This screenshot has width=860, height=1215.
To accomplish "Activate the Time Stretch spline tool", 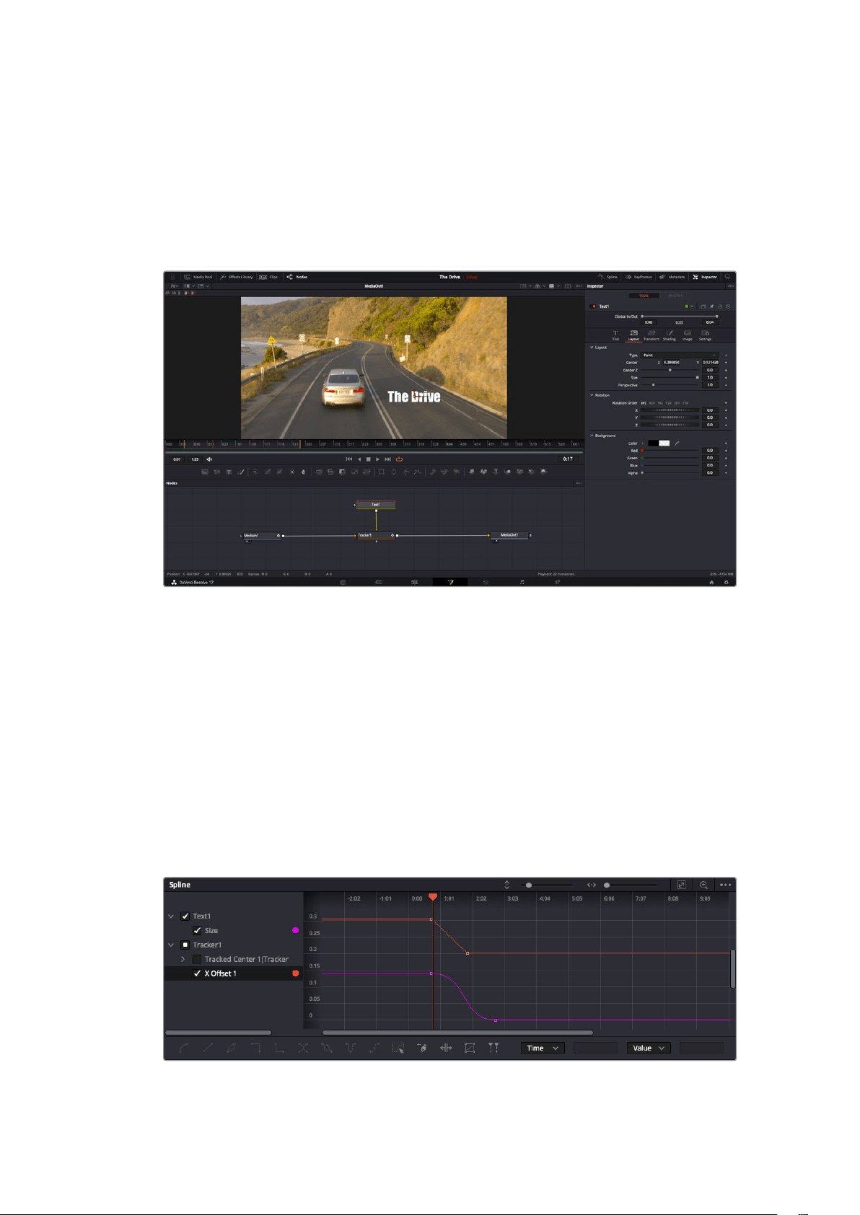I will point(446,1048).
